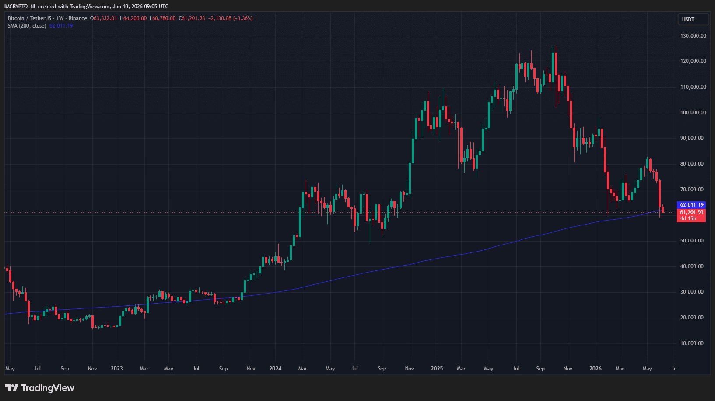
Task: Click the 4d 15h countdown label
Action: point(688,218)
